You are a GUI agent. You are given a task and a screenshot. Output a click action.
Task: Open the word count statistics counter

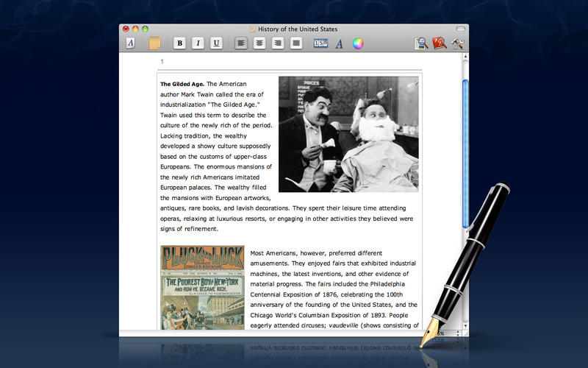point(320,43)
